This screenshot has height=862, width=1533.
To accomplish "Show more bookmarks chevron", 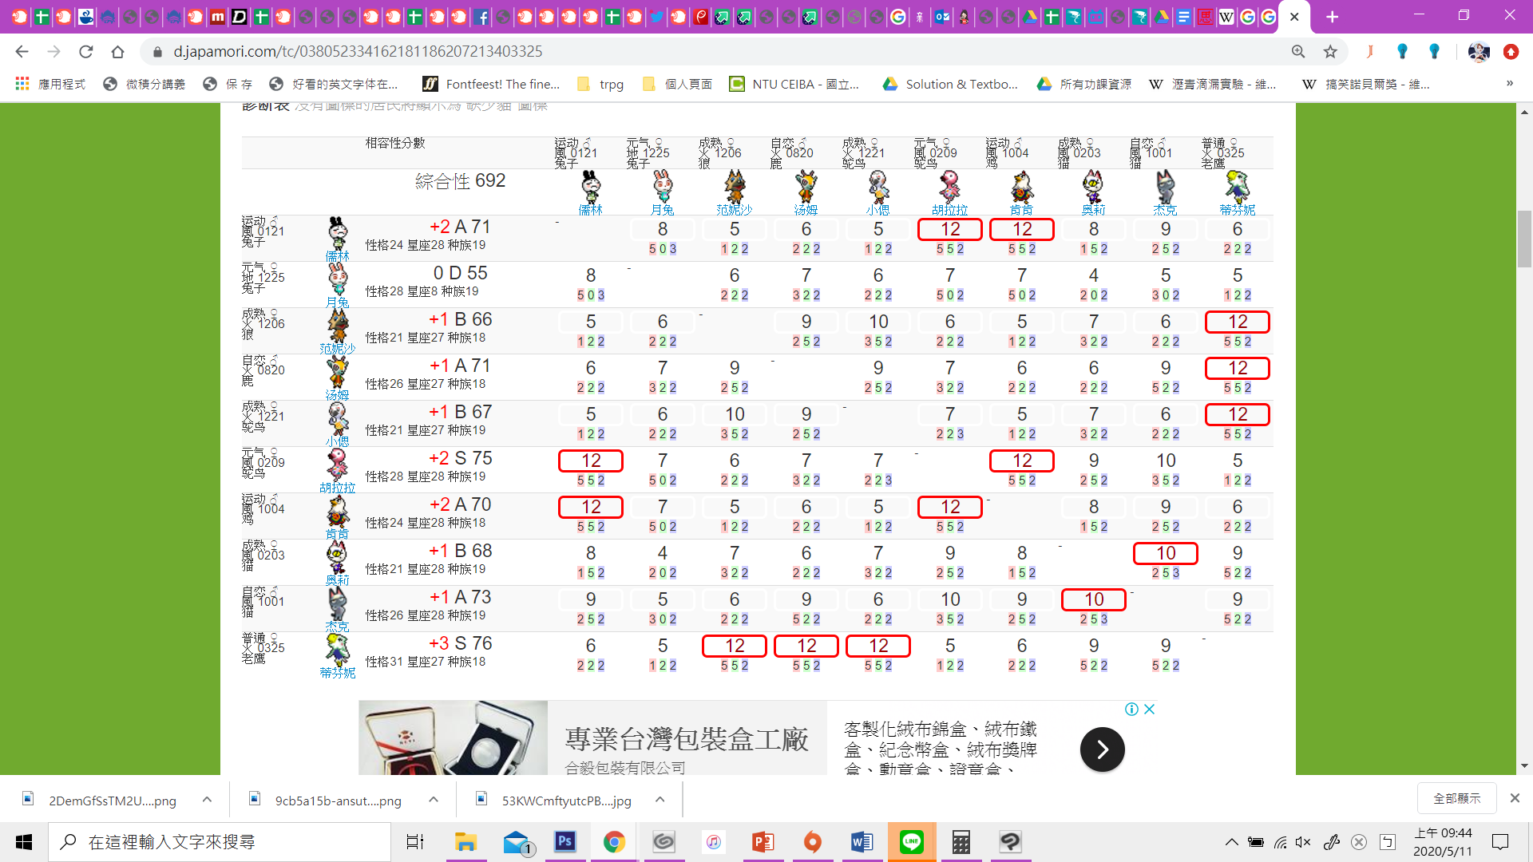I will pyautogui.click(x=1509, y=84).
